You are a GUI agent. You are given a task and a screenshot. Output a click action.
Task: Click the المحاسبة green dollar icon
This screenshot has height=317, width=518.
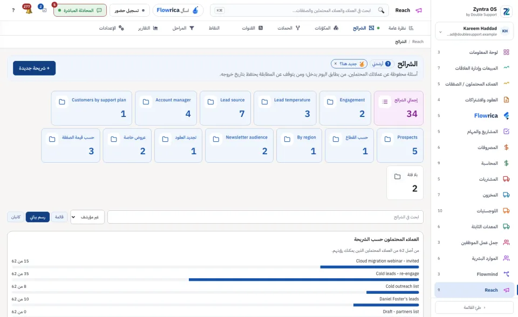(506, 163)
